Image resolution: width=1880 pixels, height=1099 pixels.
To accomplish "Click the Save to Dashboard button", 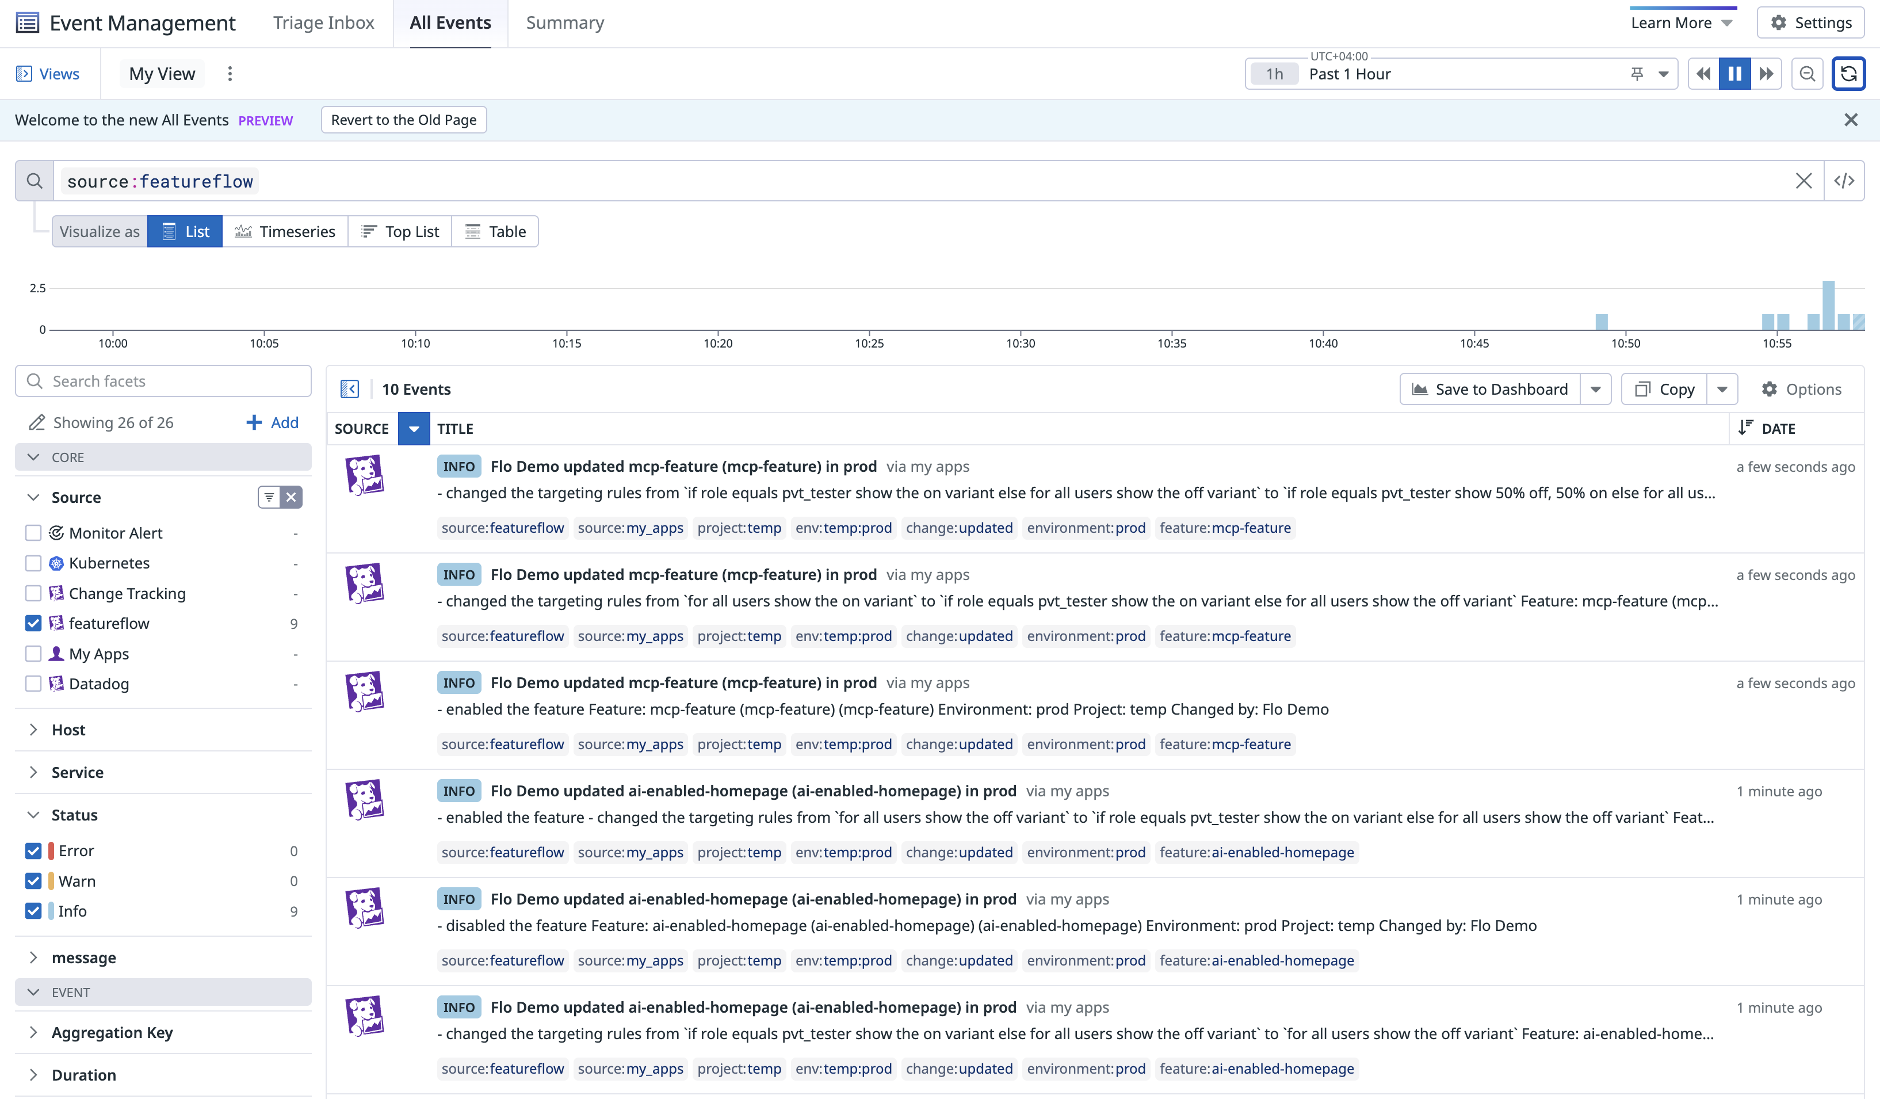I will [1490, 389].
